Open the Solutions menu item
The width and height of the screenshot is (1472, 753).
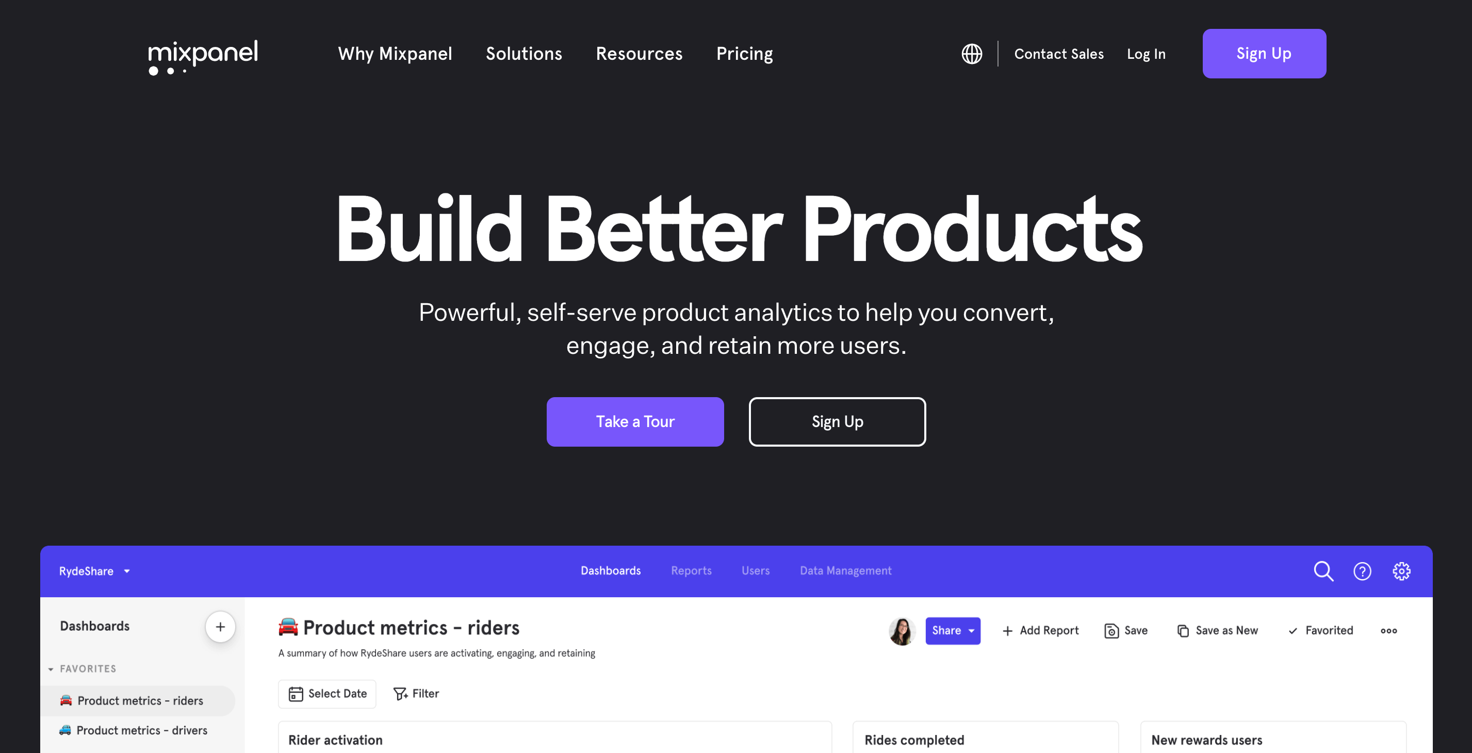[x=524, y=54]
